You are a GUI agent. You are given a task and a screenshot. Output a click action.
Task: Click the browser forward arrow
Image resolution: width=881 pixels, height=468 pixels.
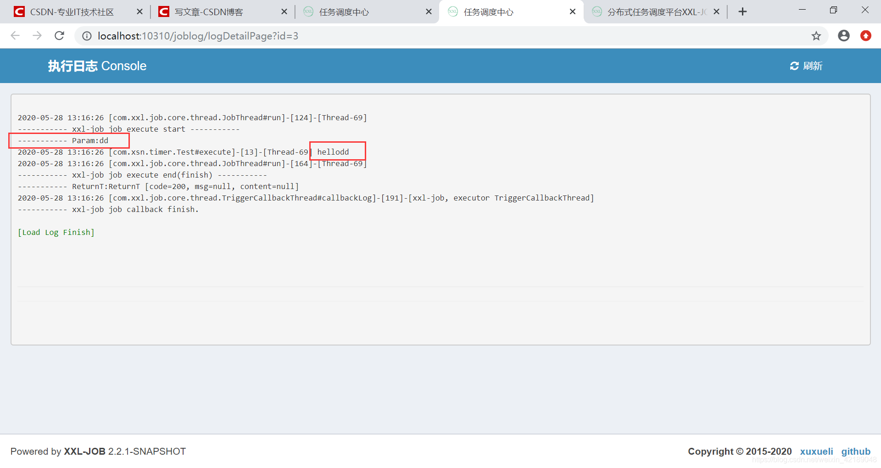coord(37,36)
